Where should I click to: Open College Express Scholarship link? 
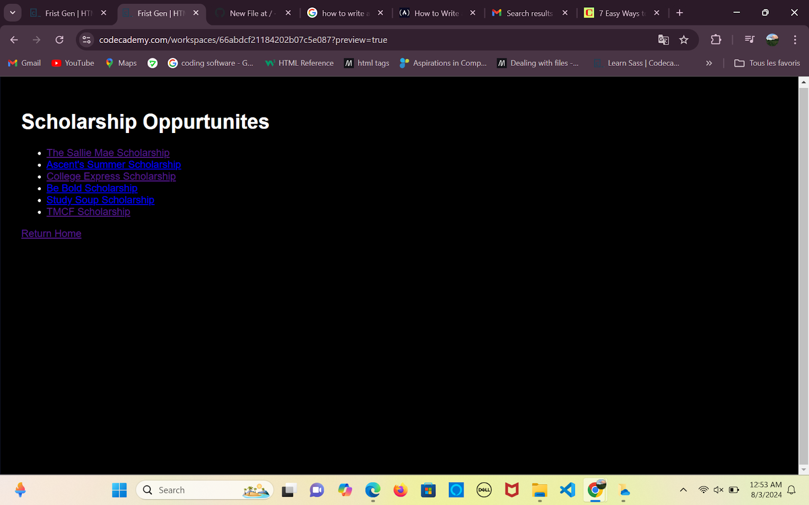coord(111,176)
